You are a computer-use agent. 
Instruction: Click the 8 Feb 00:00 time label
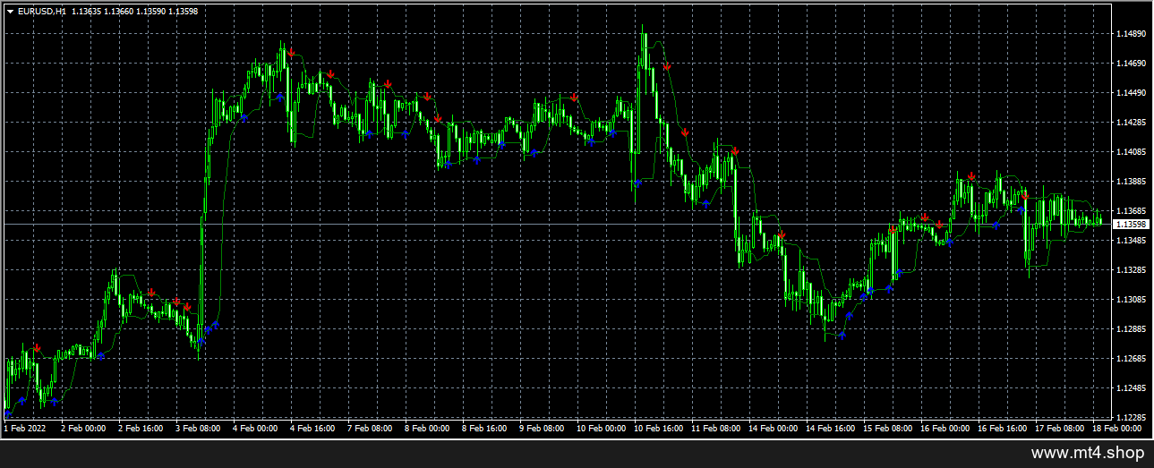point(427,429)
